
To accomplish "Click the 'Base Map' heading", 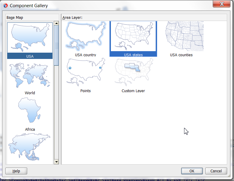I will (x=15, y=18).
